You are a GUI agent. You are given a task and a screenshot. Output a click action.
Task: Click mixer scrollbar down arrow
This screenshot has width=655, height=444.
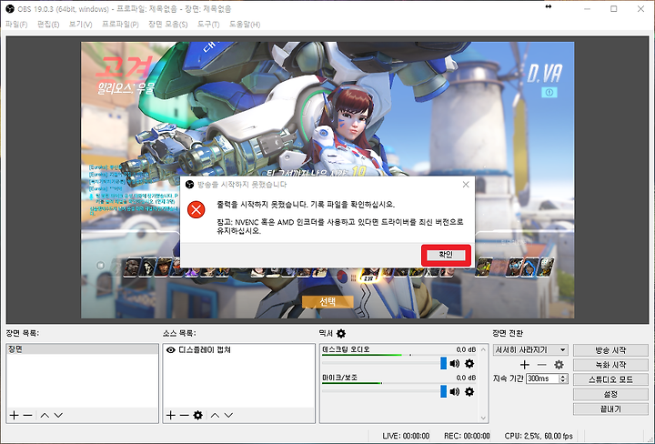[x=483, y=419]
